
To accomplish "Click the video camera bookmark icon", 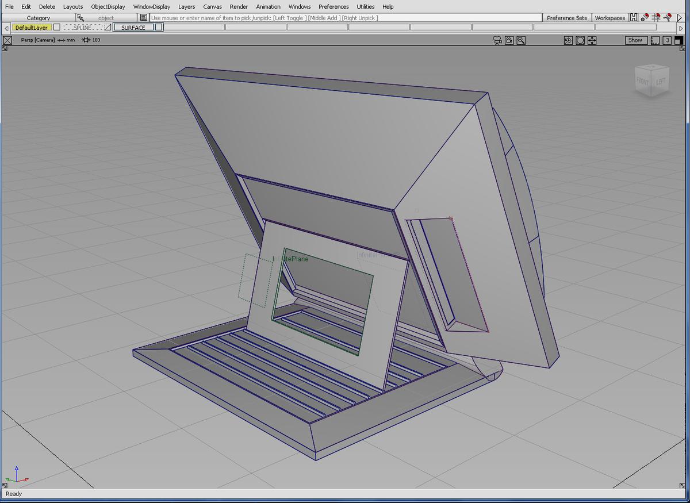I will click(x=509, y=40).
